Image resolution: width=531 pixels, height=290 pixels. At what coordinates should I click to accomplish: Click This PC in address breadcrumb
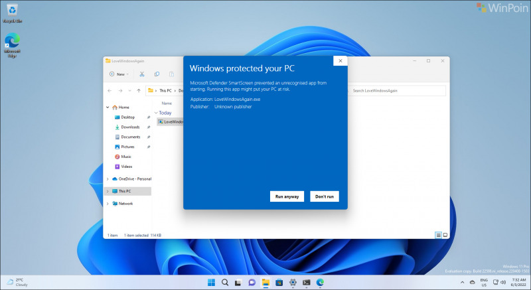click(x=165, y=91)
